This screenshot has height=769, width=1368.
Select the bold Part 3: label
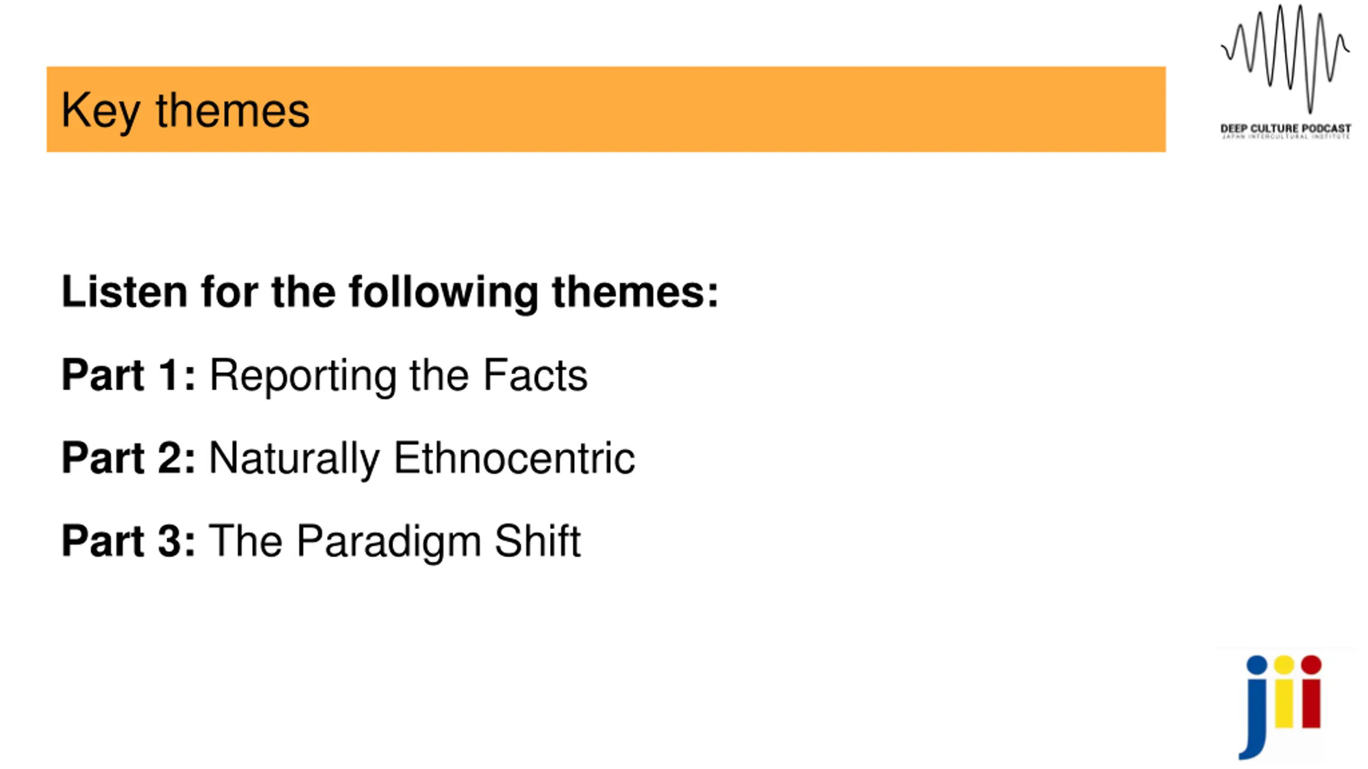pos(128,541)
